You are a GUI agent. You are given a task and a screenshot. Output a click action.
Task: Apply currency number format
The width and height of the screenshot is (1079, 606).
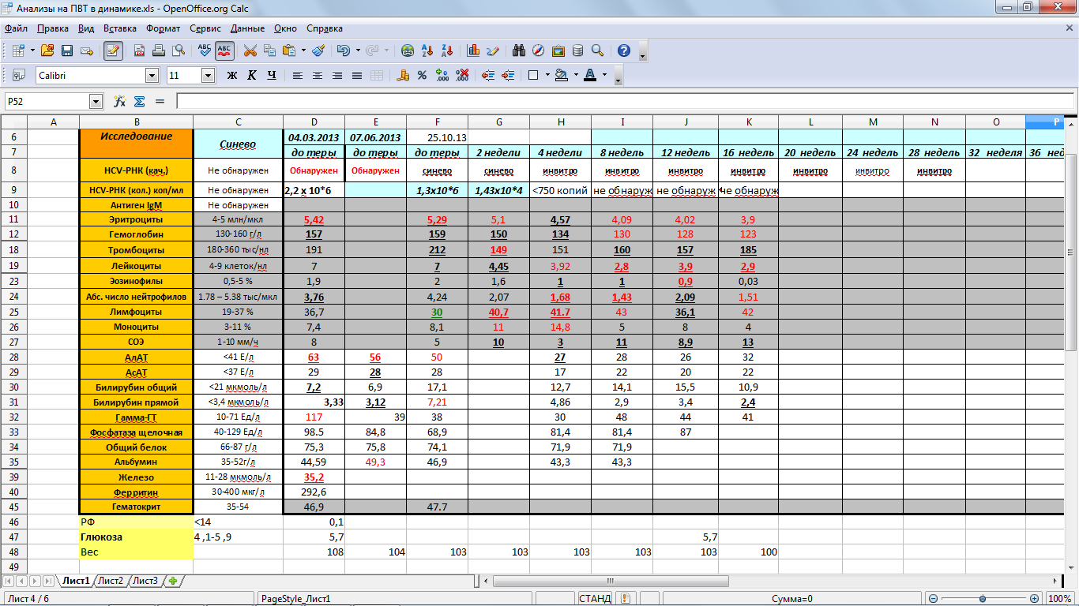click(x=403, y=76)
